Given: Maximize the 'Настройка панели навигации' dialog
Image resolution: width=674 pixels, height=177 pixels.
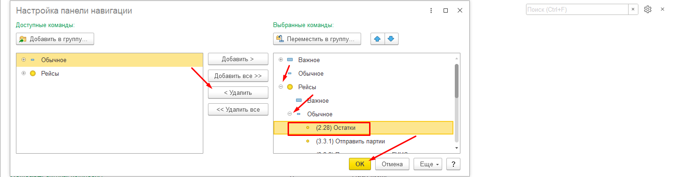Looking at the screenshot, I should click(x=445, y=10).
